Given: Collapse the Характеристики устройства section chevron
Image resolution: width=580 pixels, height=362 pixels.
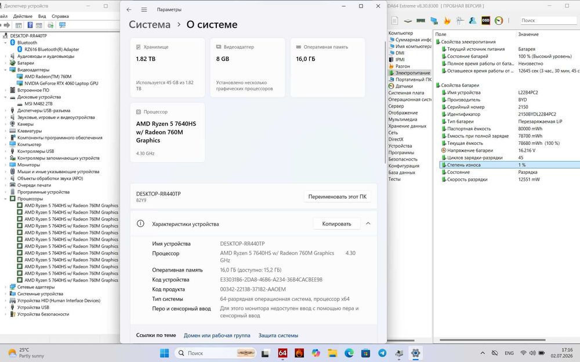Looking at the screenshot, I should pos(368,224).
